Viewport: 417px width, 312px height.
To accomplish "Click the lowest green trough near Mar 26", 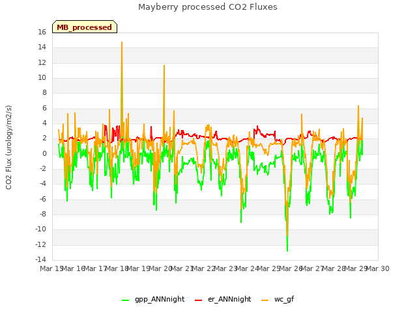I will click(x=287, y=250).
